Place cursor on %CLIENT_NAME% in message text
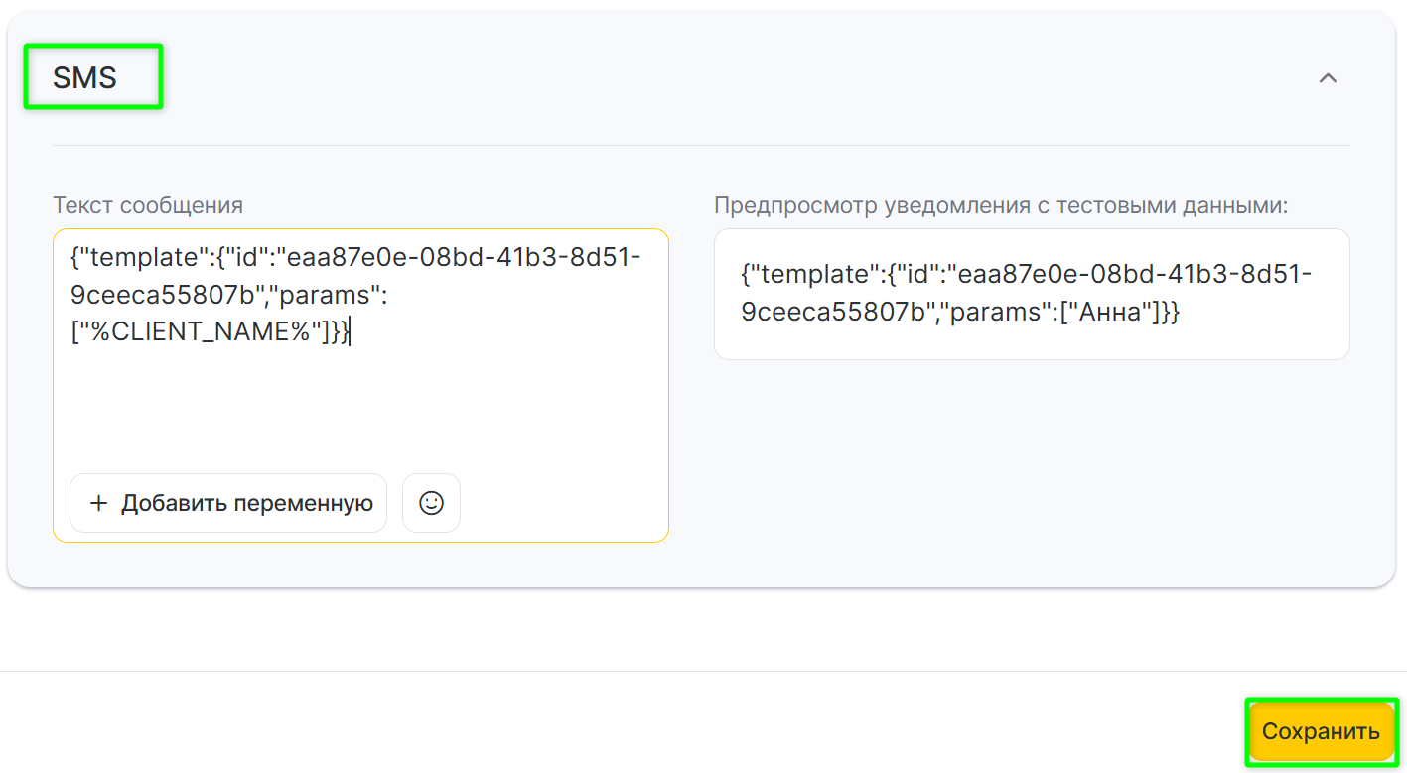The height and width of the screenshot is (773, 1407). click(x=210, y=333)
